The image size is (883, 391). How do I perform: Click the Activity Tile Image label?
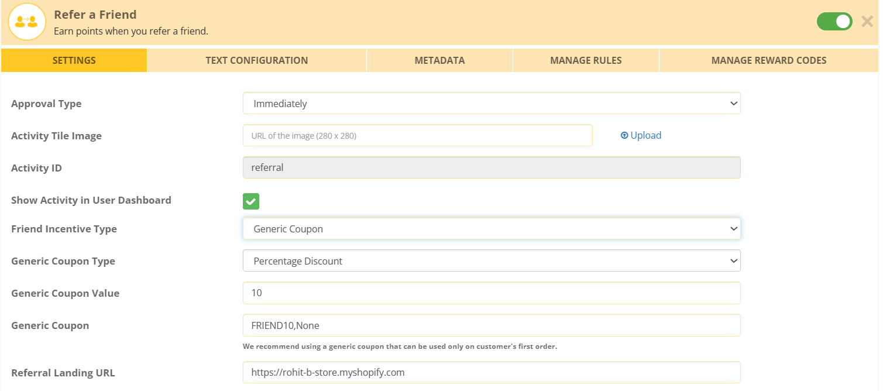coord(56,136)
